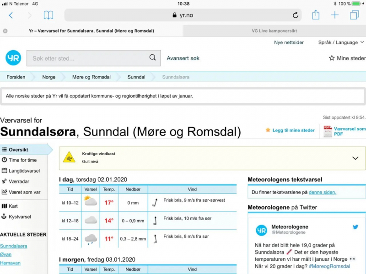366x274 pixels.
Task: Open the Språk / Language dropdown
Action: click(x=341, y=42)
